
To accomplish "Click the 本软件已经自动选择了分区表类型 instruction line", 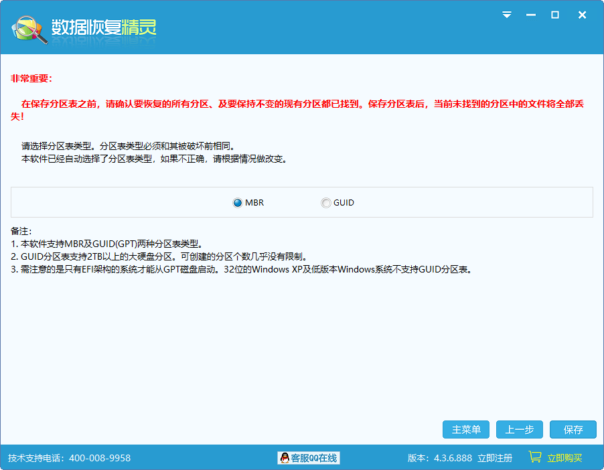I will click(155, 159).
